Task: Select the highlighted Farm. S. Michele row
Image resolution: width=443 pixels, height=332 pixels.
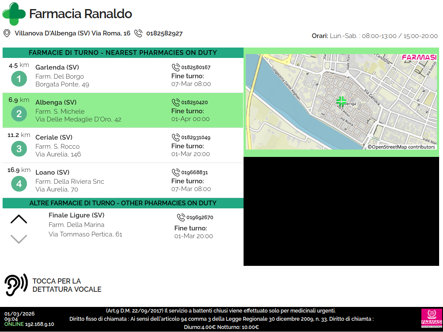Action: click(x=123, y=111)
